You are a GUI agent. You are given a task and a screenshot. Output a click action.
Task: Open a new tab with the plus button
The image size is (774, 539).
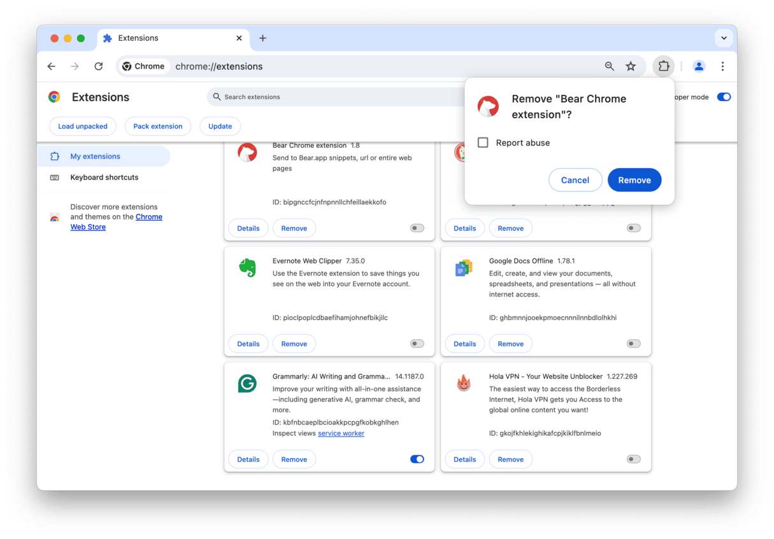262,38
